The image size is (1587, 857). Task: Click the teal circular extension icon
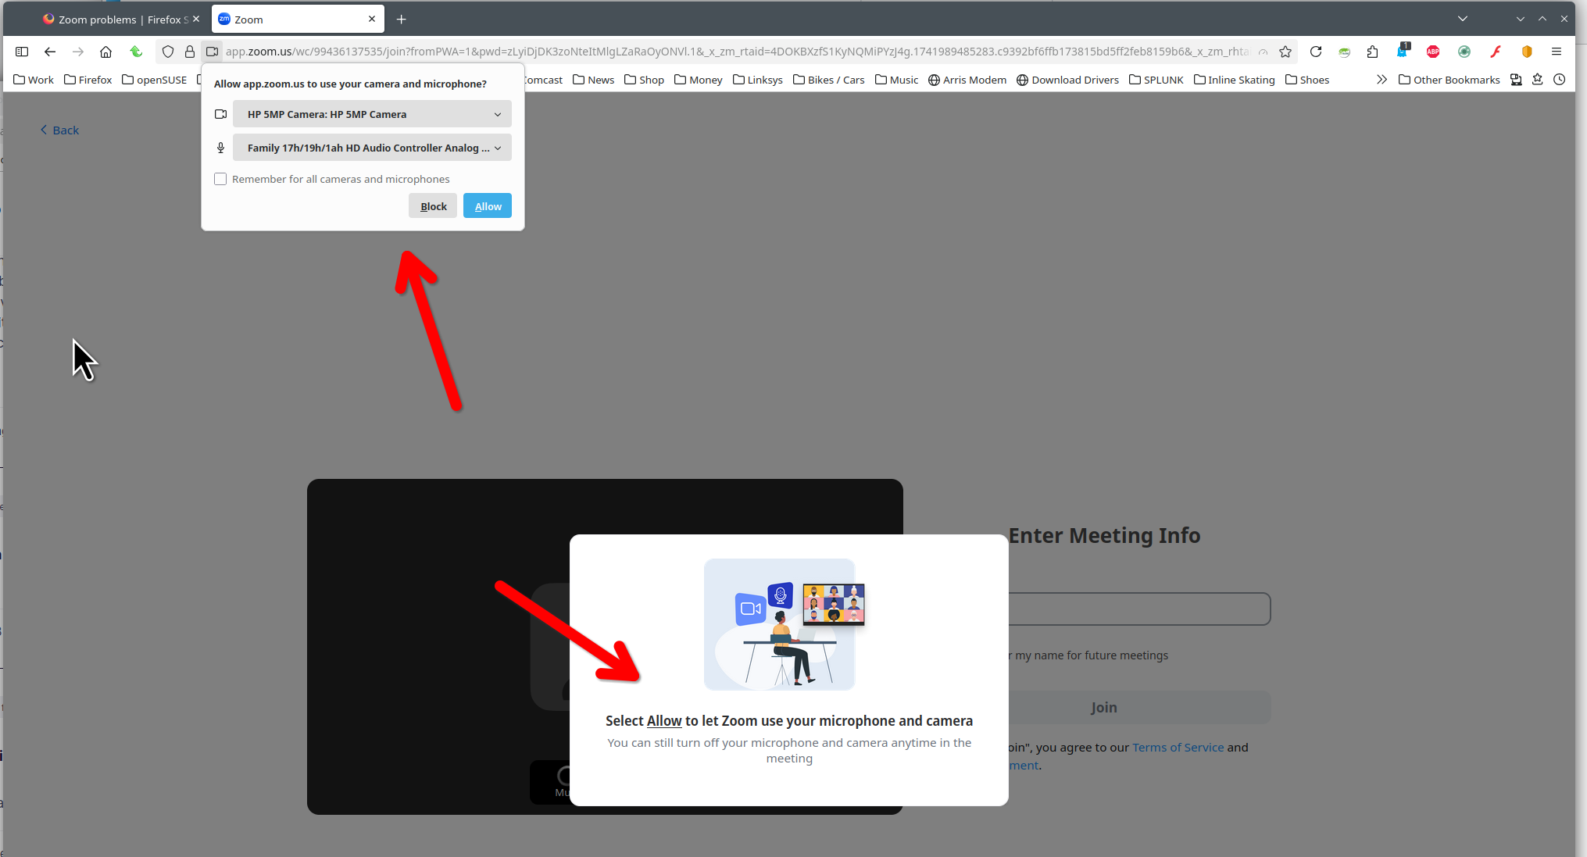(x=1464, y=52)
